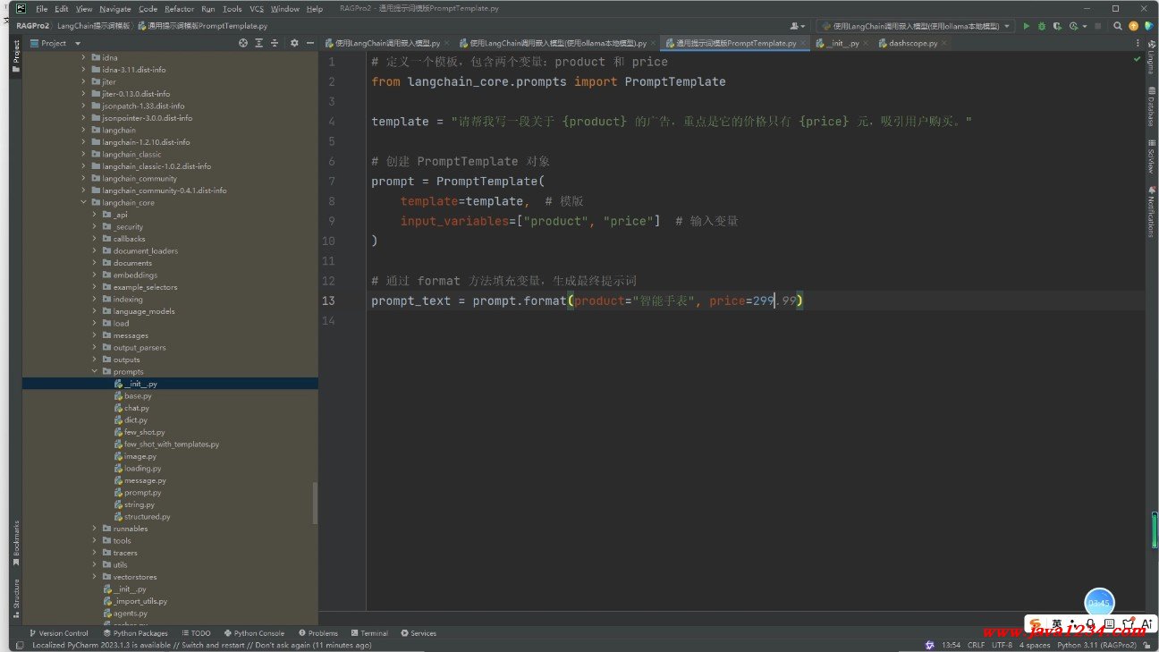Screen dimensions: 1159x652
Task: Expand the runnables folder
Action: (x=95, y=529)
